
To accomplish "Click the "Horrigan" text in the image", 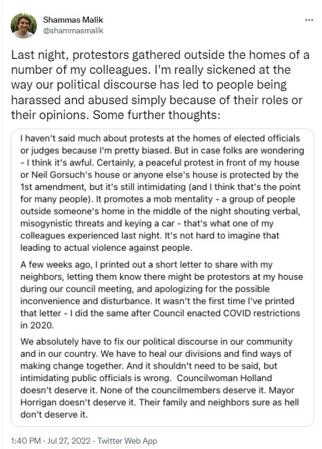I will tap(38, 402).
